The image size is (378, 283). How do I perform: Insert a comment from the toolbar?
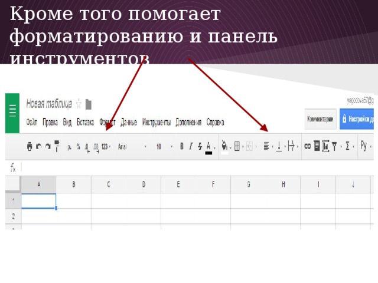click(317, 146)
